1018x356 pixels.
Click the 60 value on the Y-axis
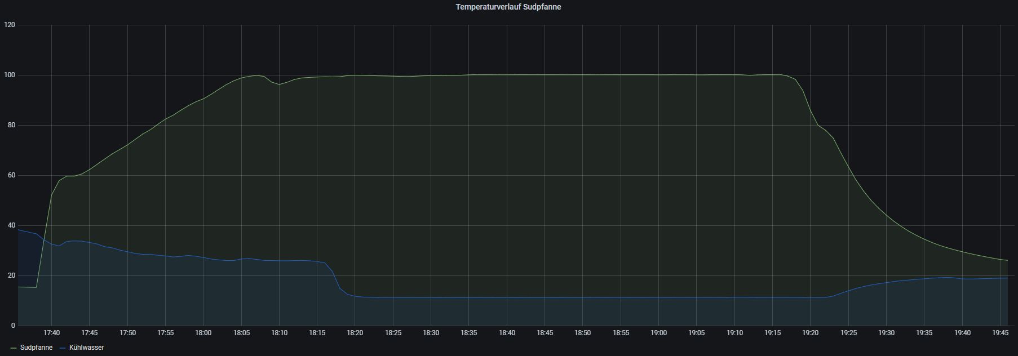[11, 175]
